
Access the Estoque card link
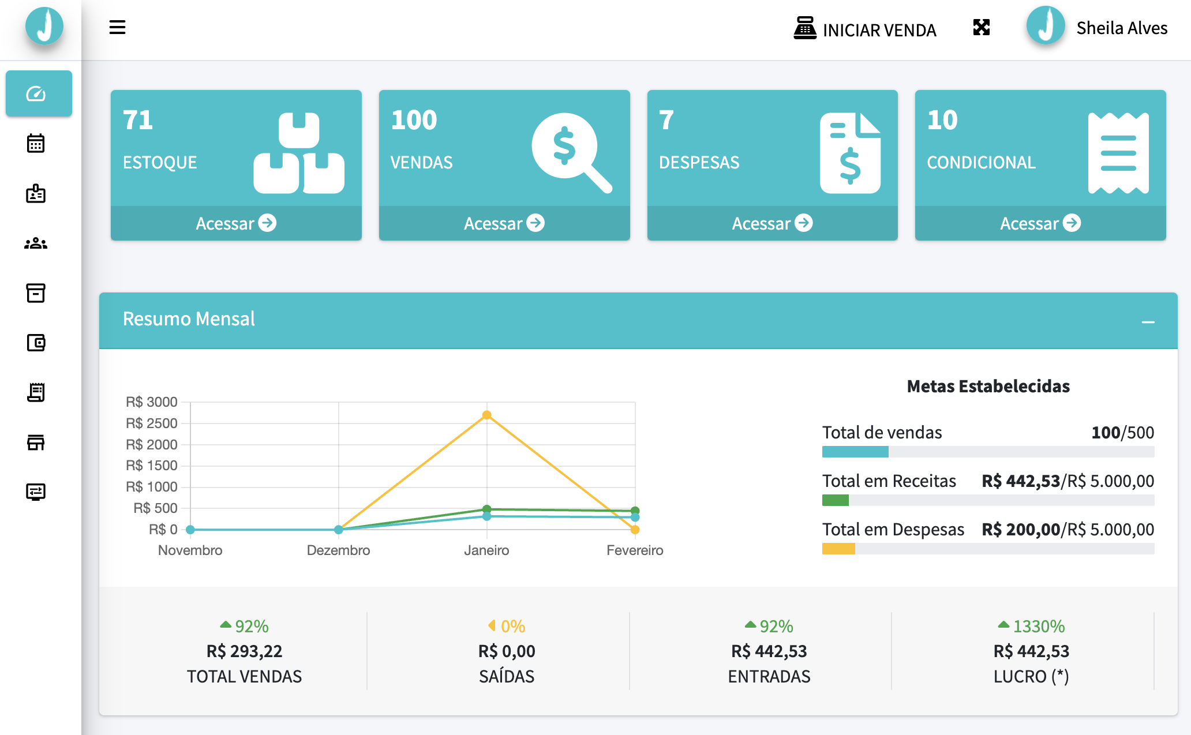coord(236,223)
